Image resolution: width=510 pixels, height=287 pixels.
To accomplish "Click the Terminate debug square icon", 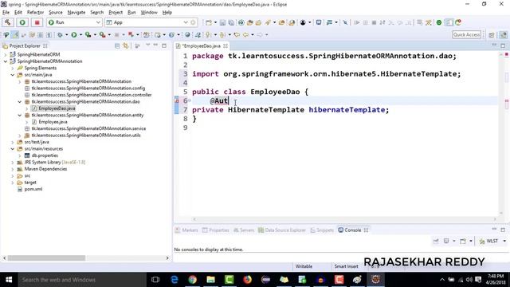I will pos(374,22).
